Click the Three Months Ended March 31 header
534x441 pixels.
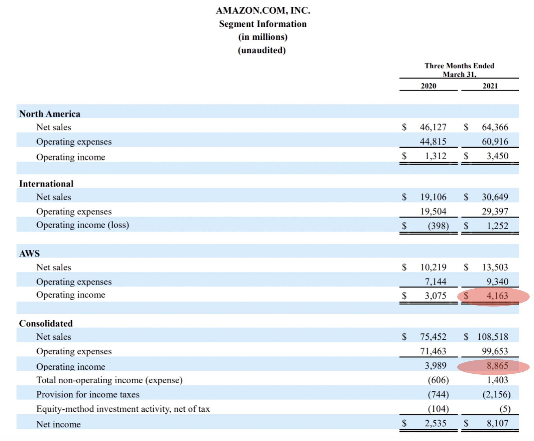tap(459, 70)
